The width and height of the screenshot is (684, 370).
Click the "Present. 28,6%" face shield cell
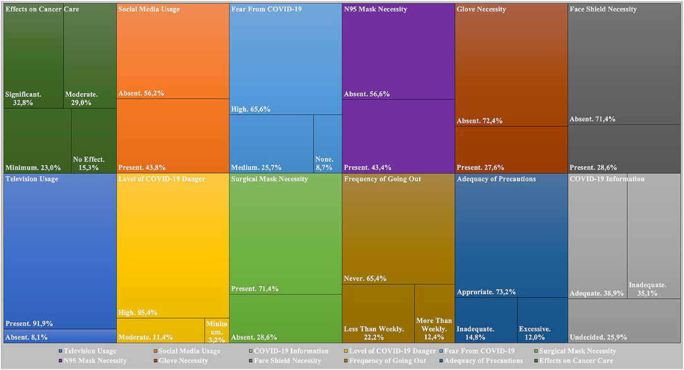pyautogui.click(x=624, y=149)
